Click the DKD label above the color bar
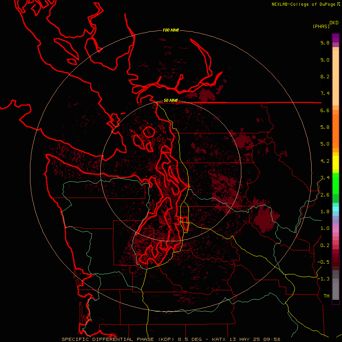Viewport: 342px width, 342px height. pos(334,23)
